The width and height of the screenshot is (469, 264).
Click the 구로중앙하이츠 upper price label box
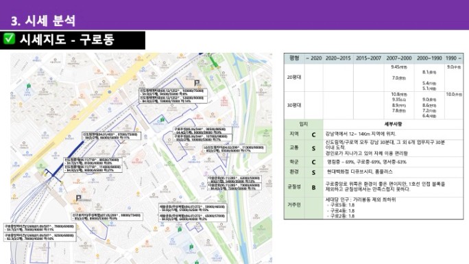[40, 228]
